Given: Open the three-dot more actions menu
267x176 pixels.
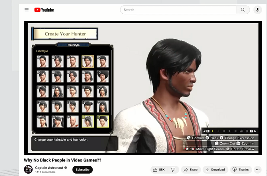Looking at the screenshot, I should 258,170.
